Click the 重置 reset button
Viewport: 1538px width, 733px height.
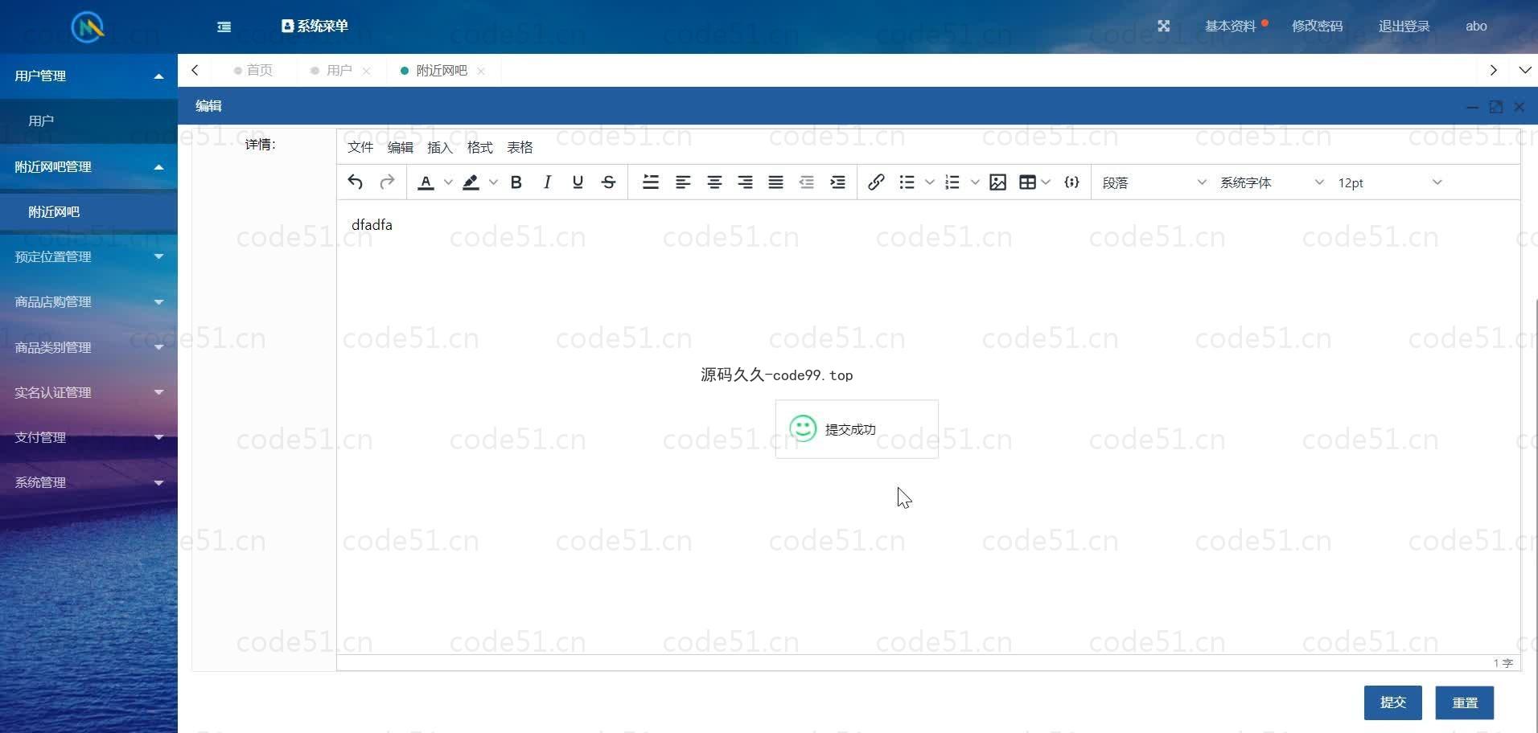point(1464,702)
